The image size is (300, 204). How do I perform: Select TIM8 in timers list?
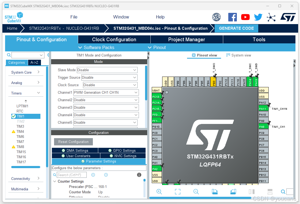[20, 147]
